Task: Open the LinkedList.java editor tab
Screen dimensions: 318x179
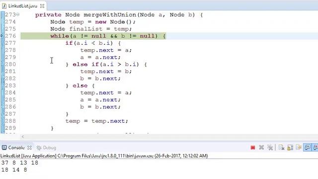Action: [23, 6]
